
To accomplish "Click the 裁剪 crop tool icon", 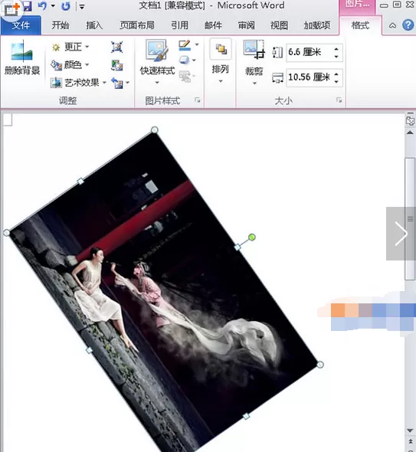I will point(254,49).
